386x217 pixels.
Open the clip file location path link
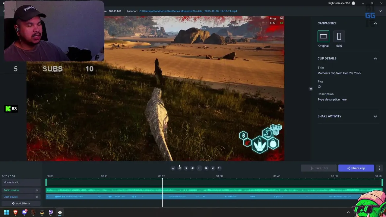[x=188, y=11]
